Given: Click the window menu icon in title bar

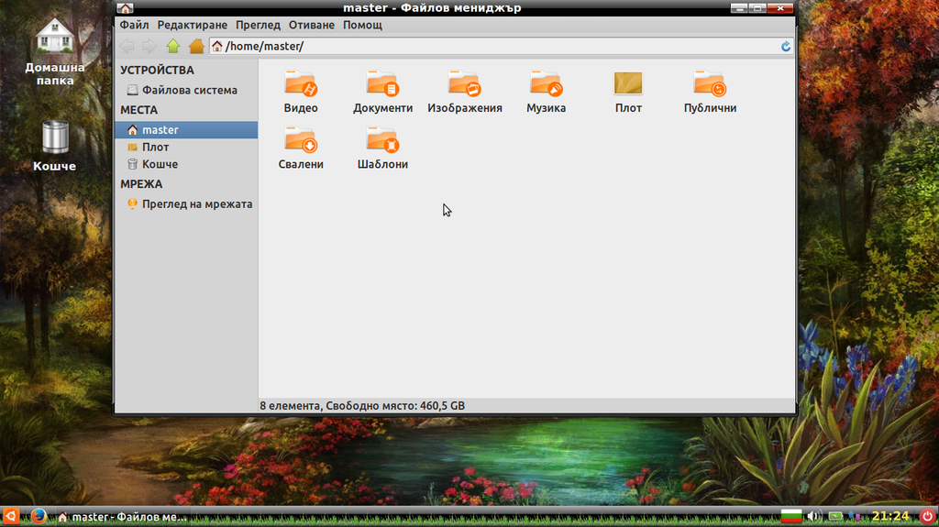Looking at the screenshot, I should (x=125, y=7).
